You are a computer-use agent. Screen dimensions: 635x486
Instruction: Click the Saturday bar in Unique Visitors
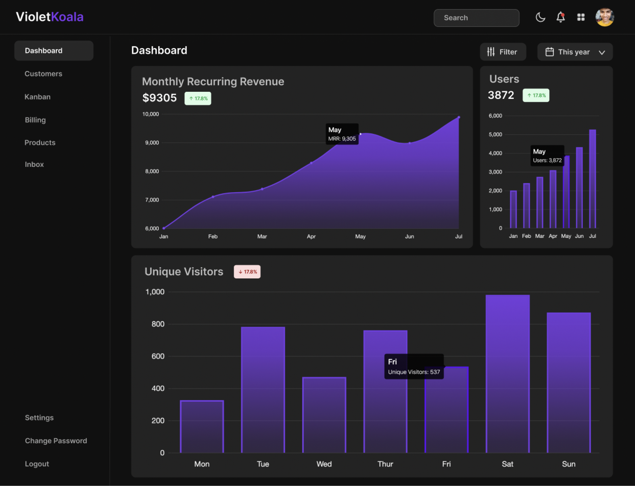click(x=507, y=373)
